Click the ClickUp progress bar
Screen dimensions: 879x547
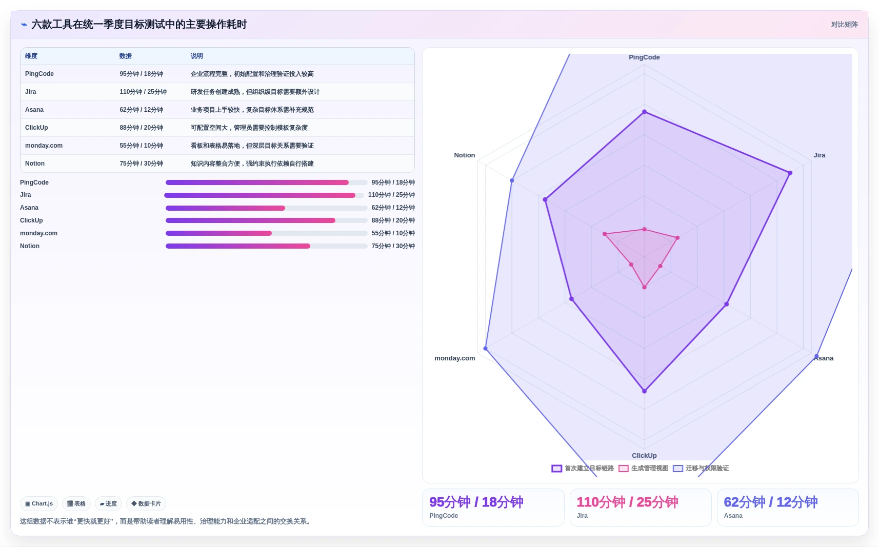pos(266,220)
